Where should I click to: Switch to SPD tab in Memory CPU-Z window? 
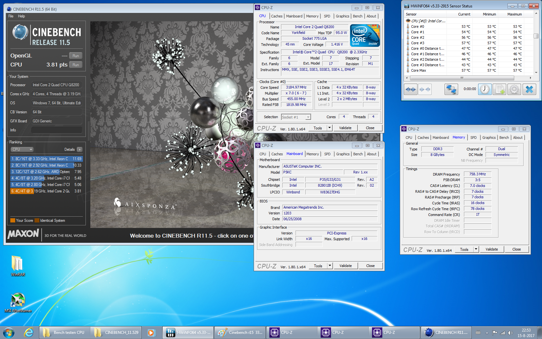pos(473,138)
